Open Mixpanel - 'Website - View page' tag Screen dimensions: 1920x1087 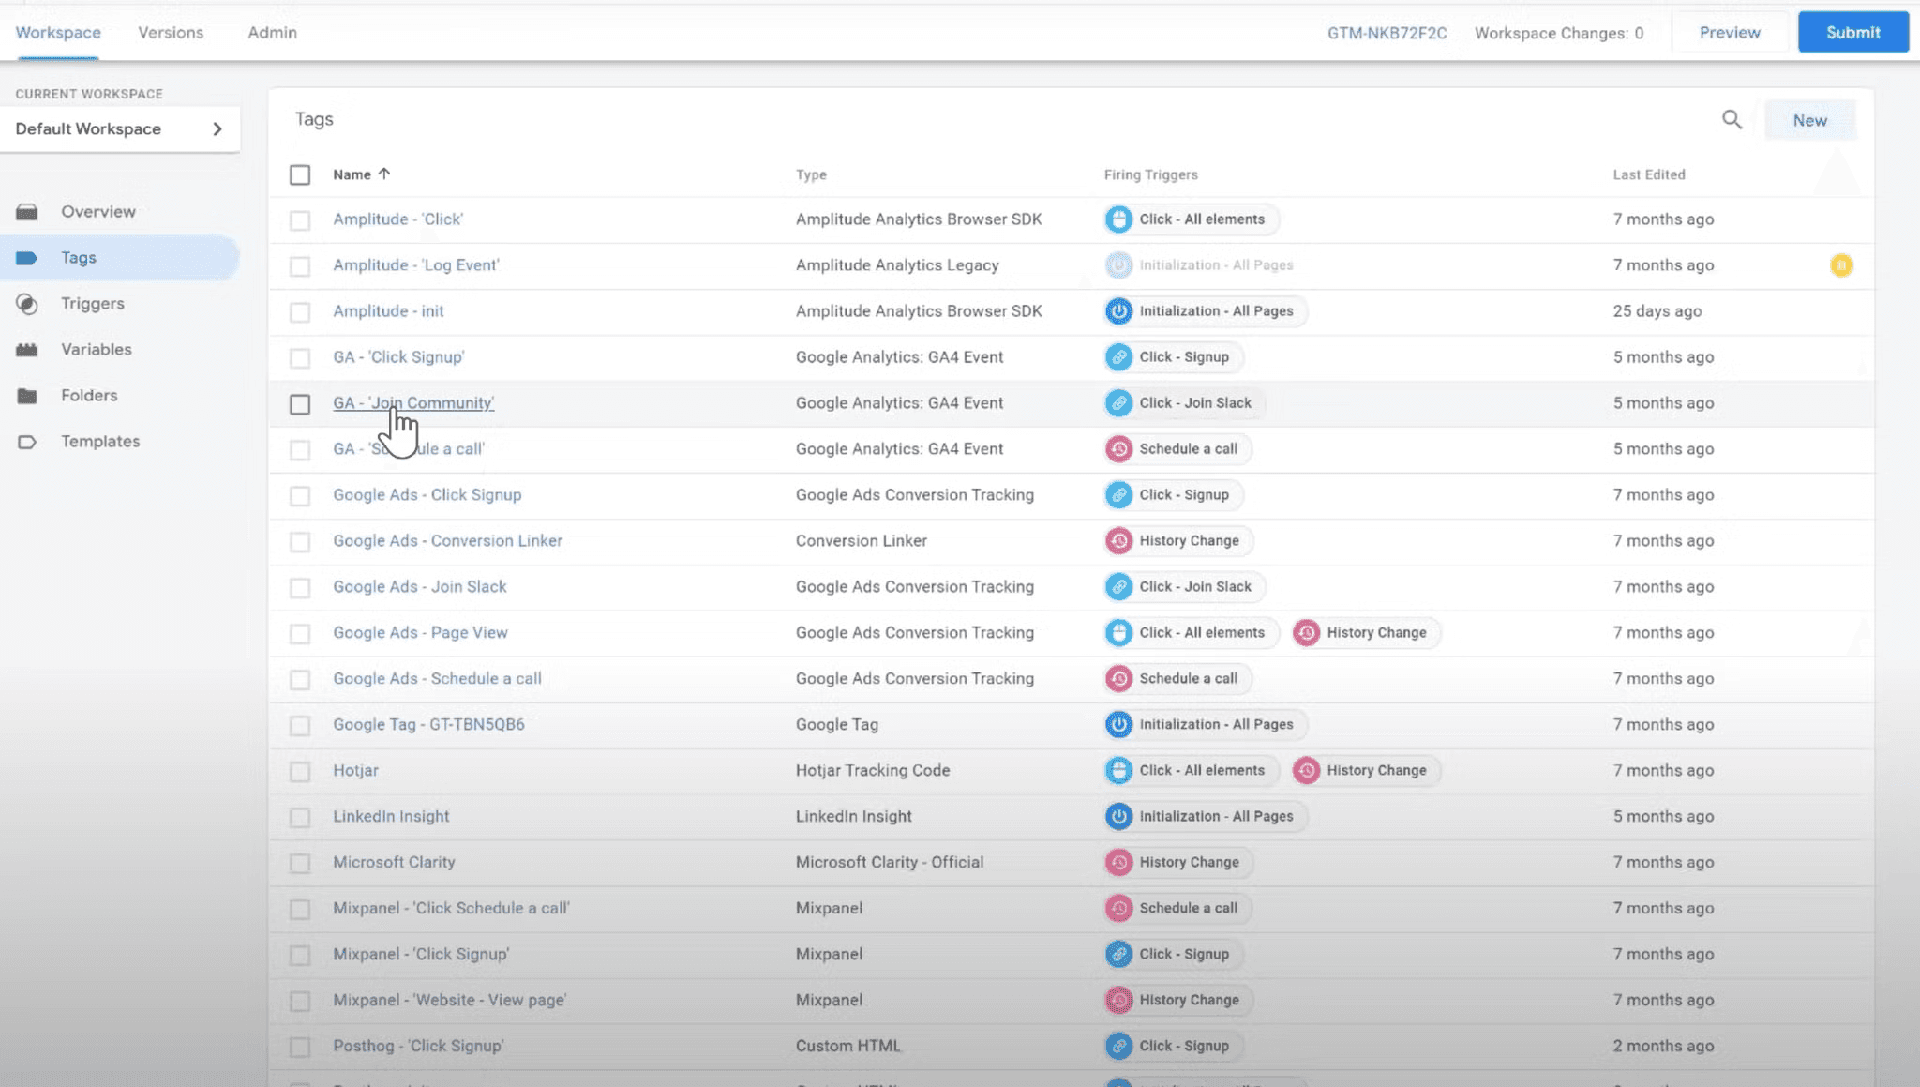(x=450, y=1001)
